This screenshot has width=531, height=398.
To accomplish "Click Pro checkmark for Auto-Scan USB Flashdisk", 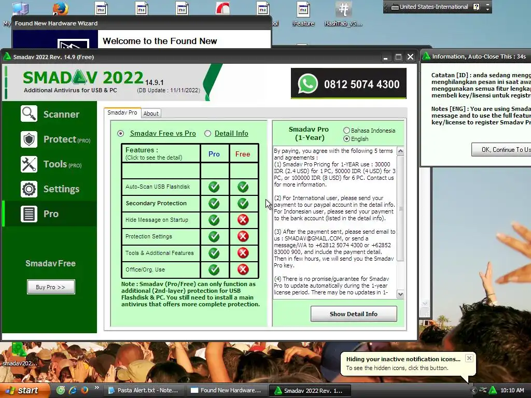I will coord(214,187).
